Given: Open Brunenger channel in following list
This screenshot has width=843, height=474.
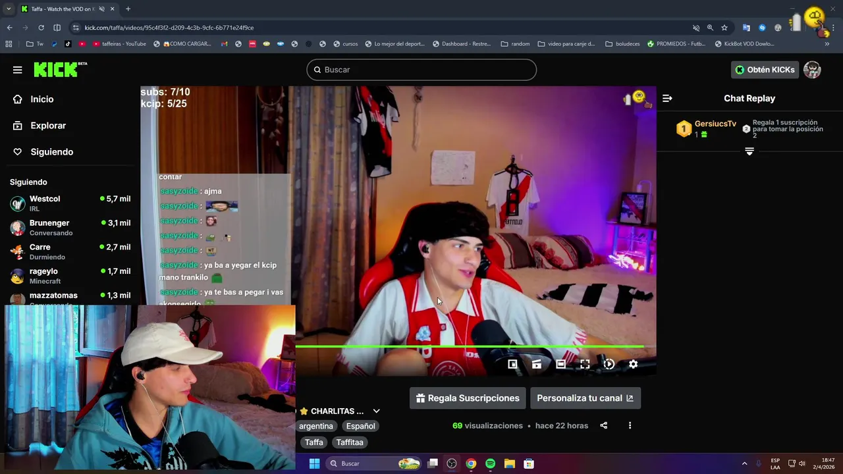Looking at the screenshot, I should (70, 228).
